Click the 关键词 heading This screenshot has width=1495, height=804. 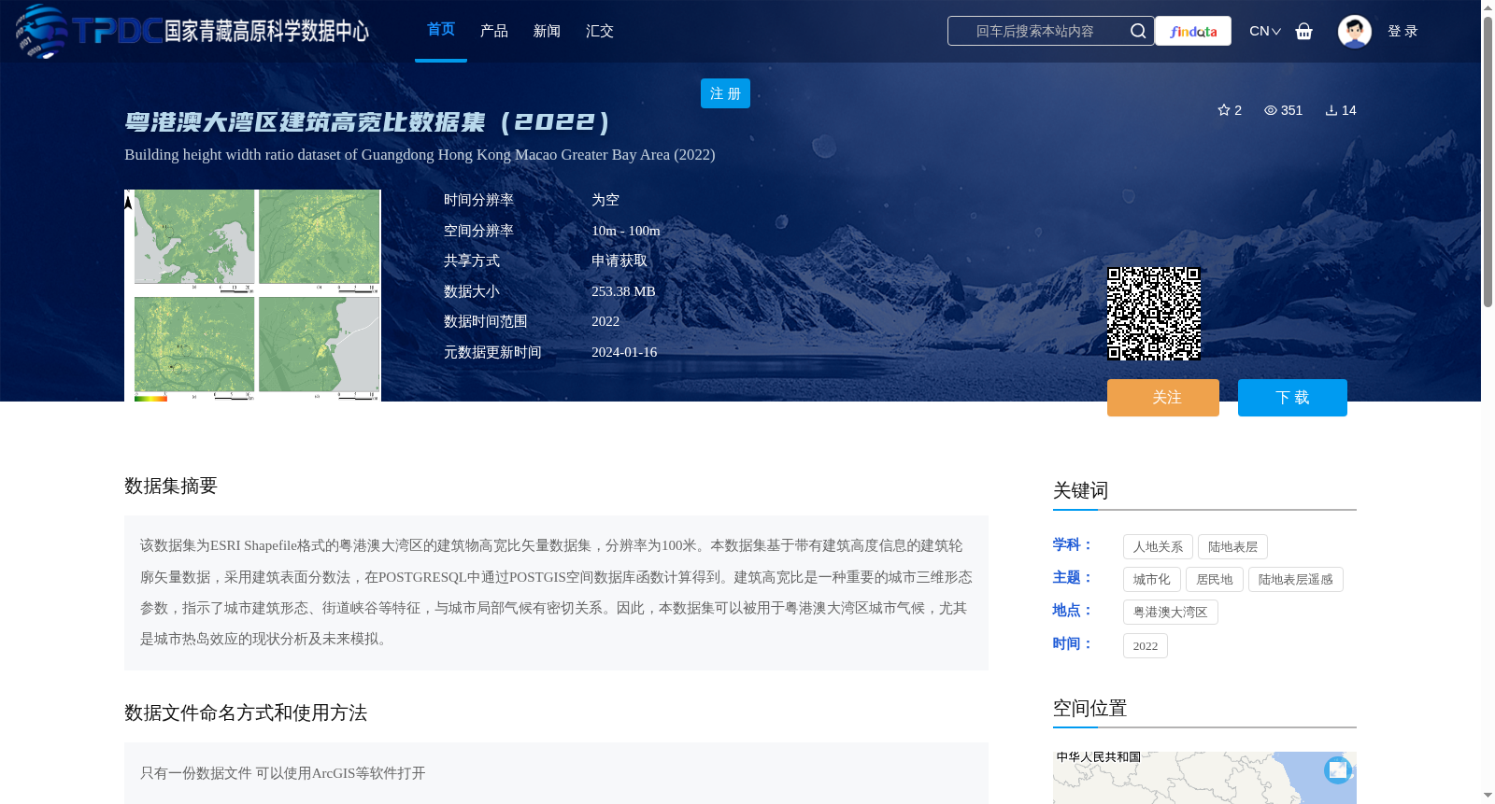click(x=1081, y=490)
